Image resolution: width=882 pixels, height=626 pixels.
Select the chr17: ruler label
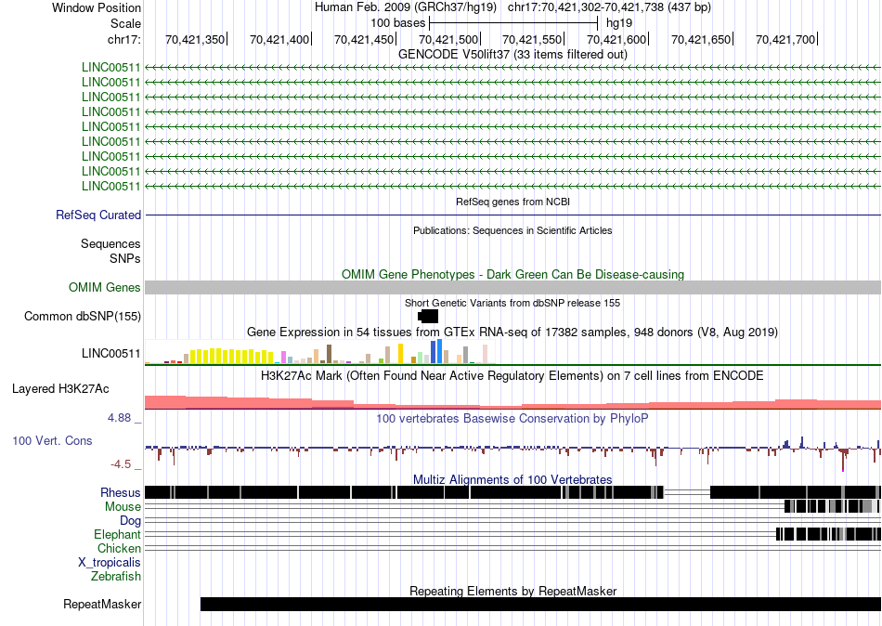pyautogui.click(x=123, y=39)
